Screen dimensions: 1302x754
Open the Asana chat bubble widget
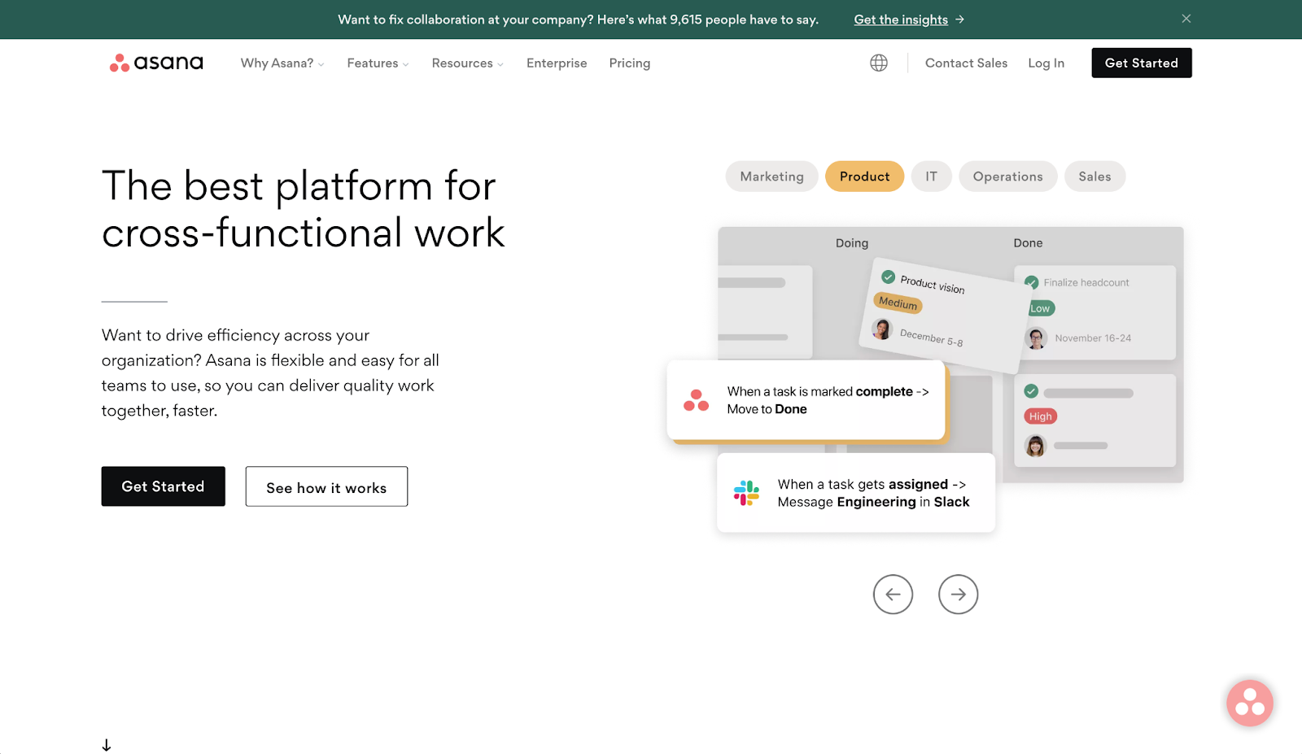tap(1249, 703)
